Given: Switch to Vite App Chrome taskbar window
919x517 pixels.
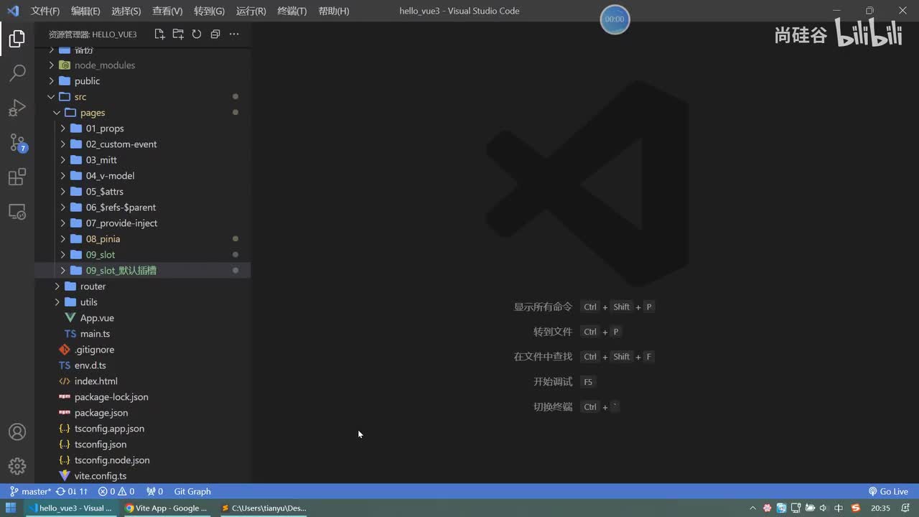Looking at the screenshot, I should click(167, 508).
